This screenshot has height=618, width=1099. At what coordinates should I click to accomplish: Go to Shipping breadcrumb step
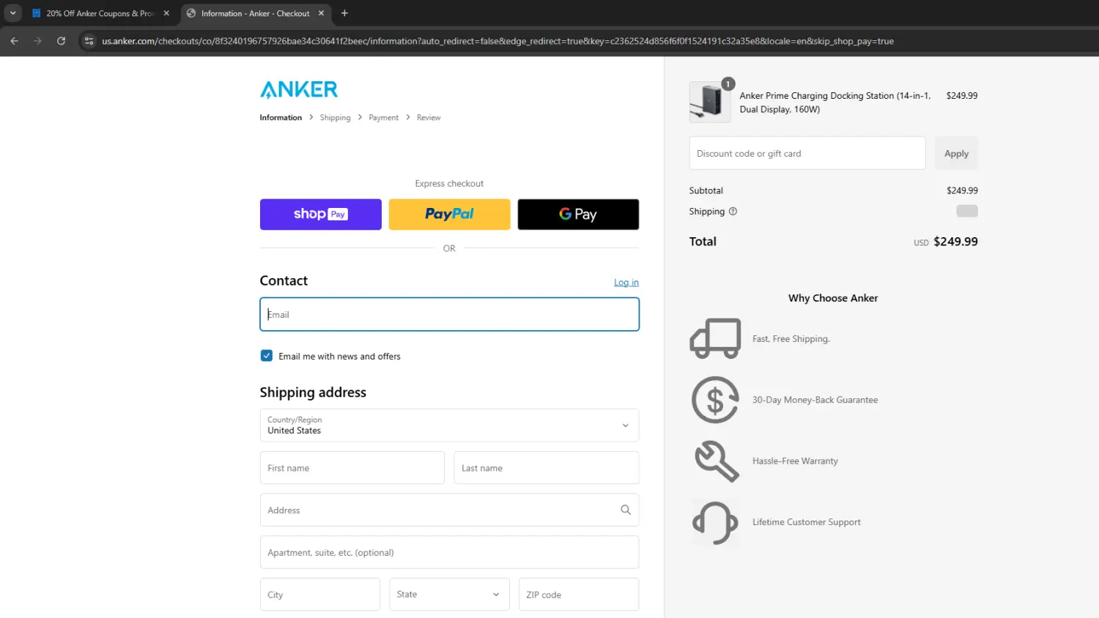335,117
